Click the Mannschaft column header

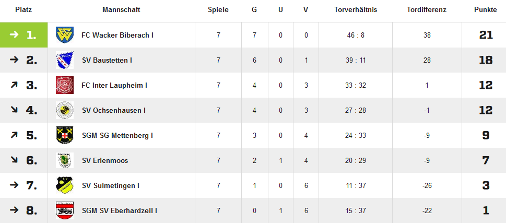pyautogui.click(x=121, y=10)
